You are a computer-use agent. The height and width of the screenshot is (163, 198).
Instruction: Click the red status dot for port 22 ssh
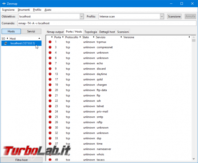[50, 101]
